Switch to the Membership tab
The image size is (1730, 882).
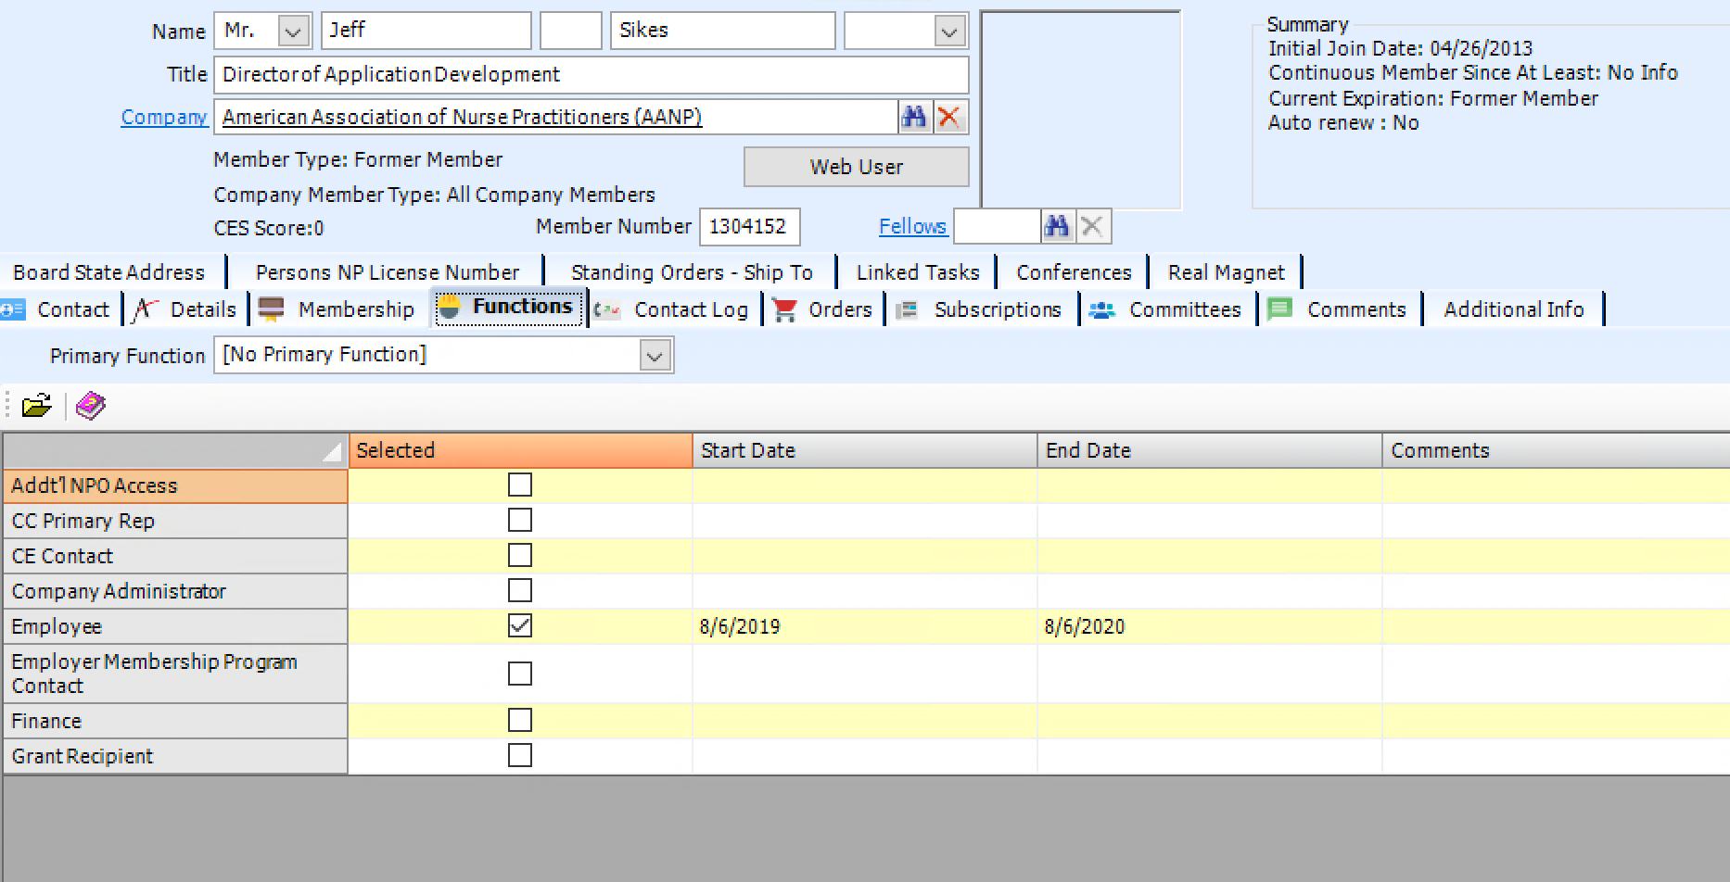click(x=355, y=309)
